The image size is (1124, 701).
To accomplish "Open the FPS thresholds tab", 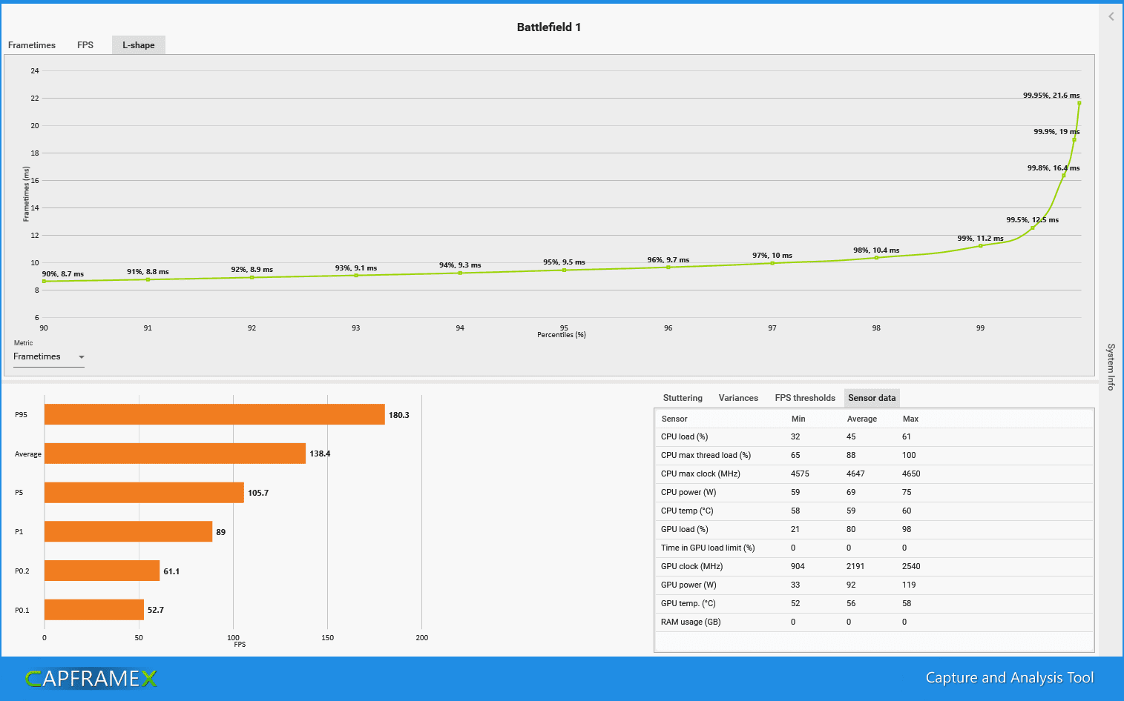I will pyautogui.click(x=805, y=398).
